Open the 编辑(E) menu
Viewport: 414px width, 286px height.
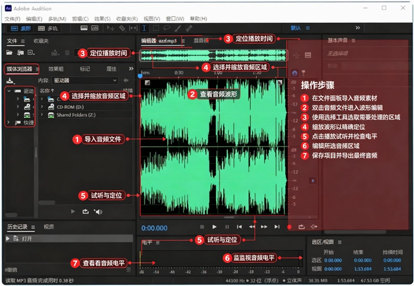click(x=34, y=19)
